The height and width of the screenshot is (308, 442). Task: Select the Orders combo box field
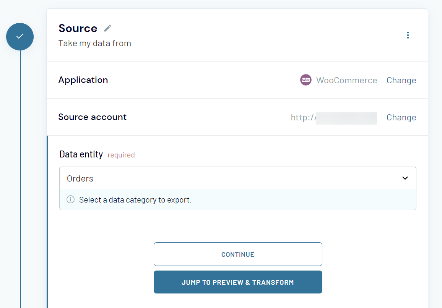237,178
